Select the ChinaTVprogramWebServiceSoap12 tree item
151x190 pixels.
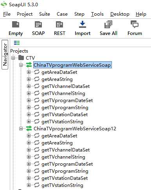point(75,128)
